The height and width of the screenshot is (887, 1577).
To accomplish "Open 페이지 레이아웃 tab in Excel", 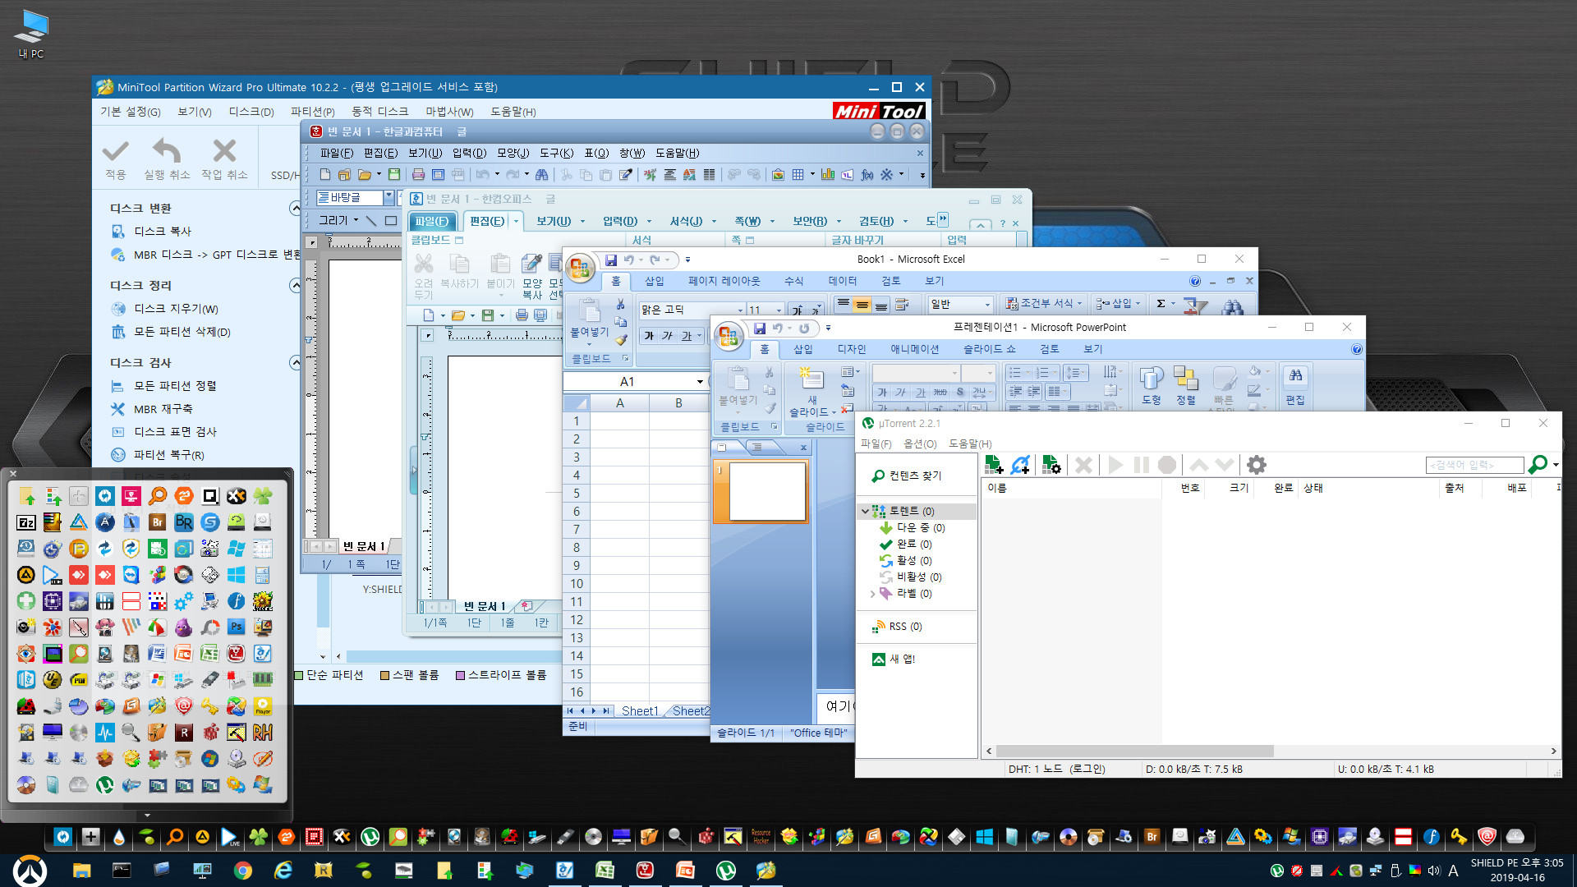I will point(724,281).
